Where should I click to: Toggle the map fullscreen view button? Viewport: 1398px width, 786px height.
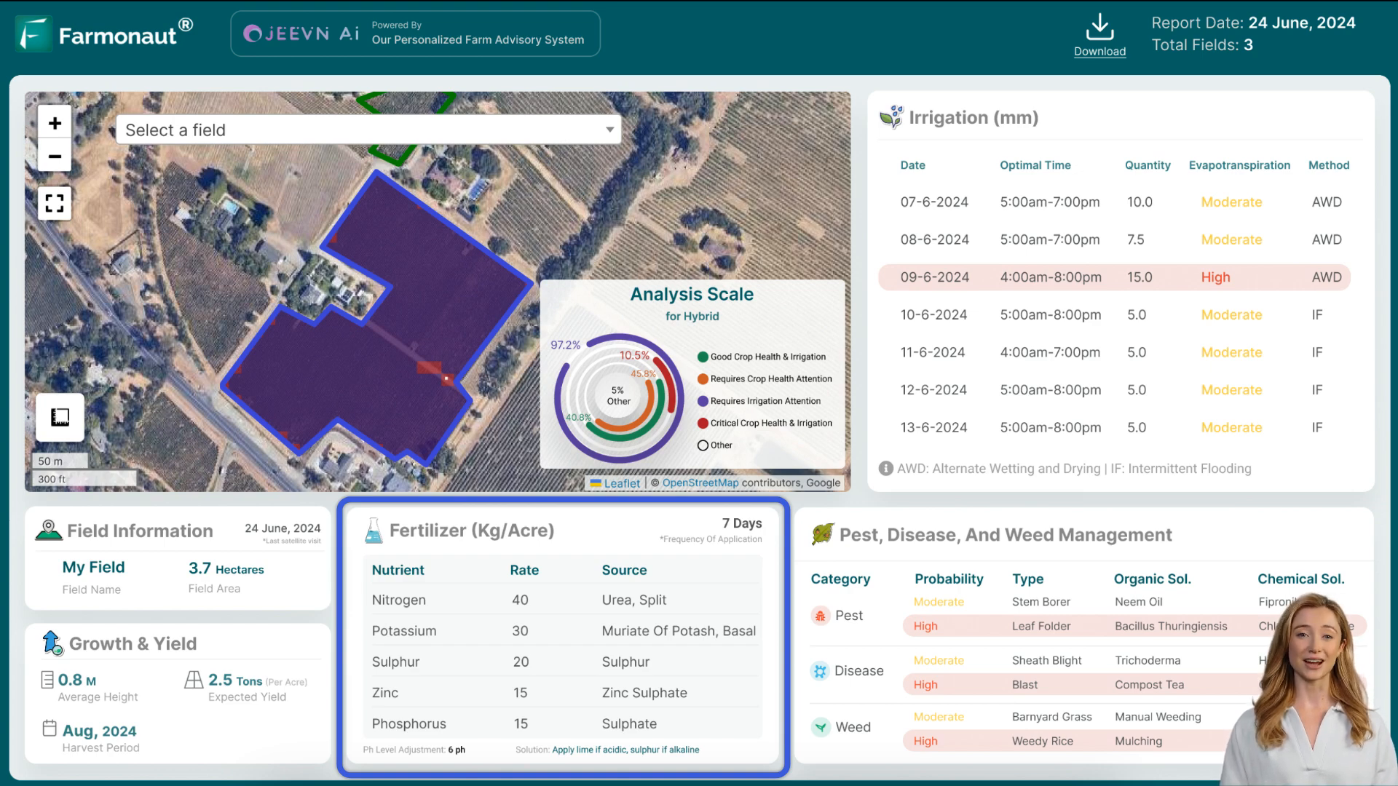click(x=55, y=202)
